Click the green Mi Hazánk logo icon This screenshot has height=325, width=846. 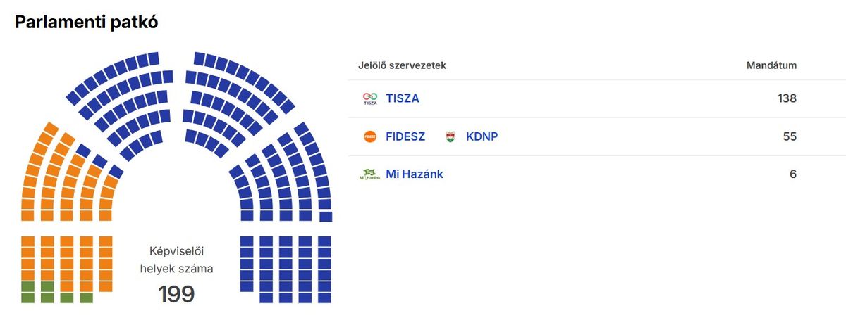(x=370, y=174)
